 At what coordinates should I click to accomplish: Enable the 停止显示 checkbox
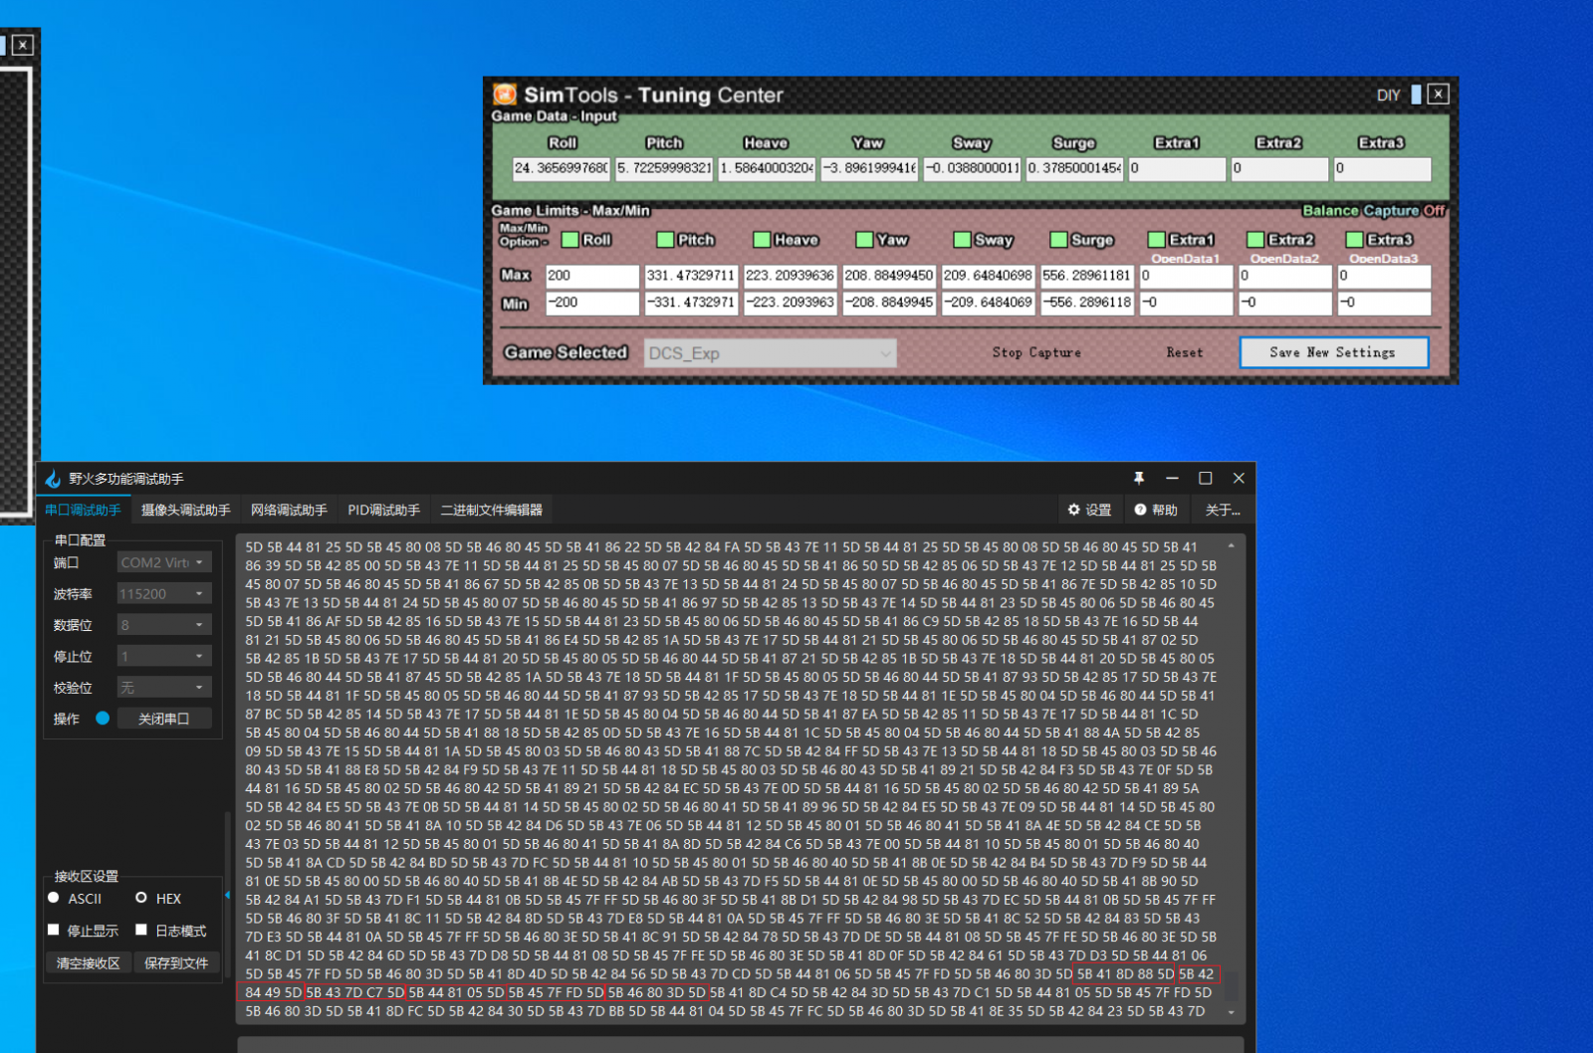55,931
